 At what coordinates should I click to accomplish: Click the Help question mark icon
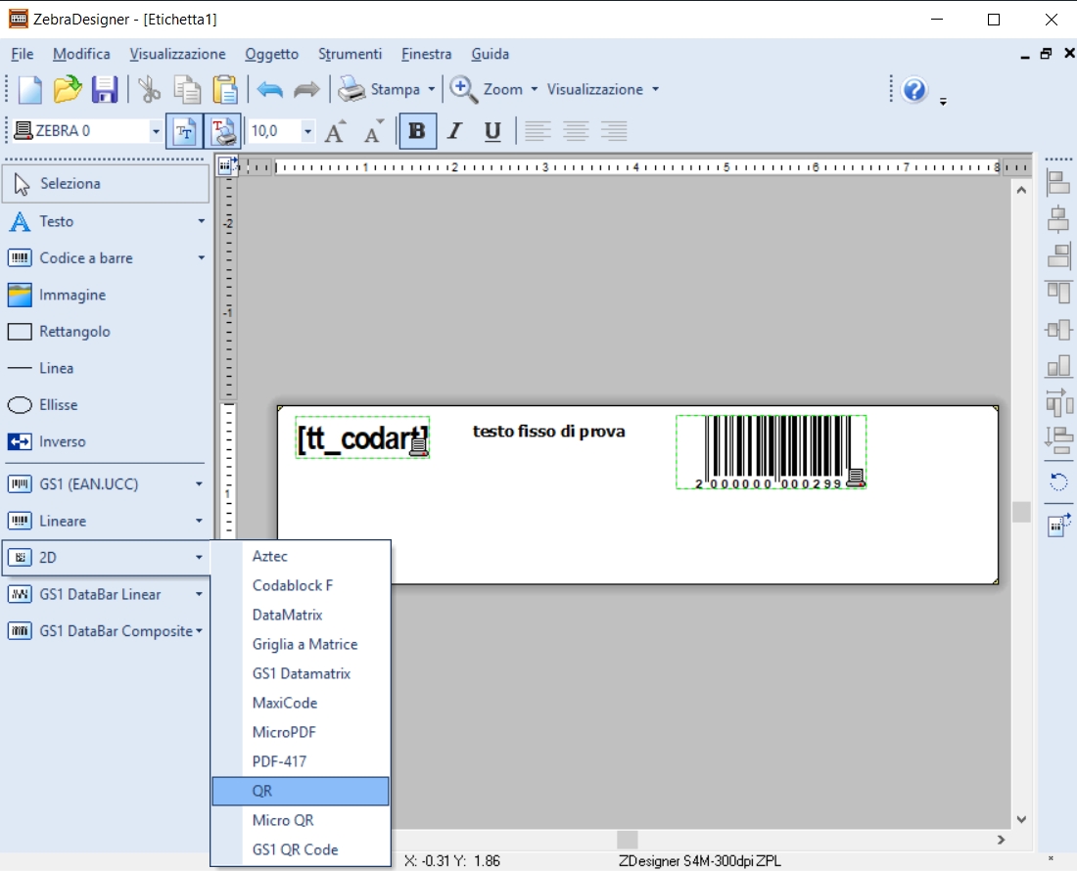[914, 90]
